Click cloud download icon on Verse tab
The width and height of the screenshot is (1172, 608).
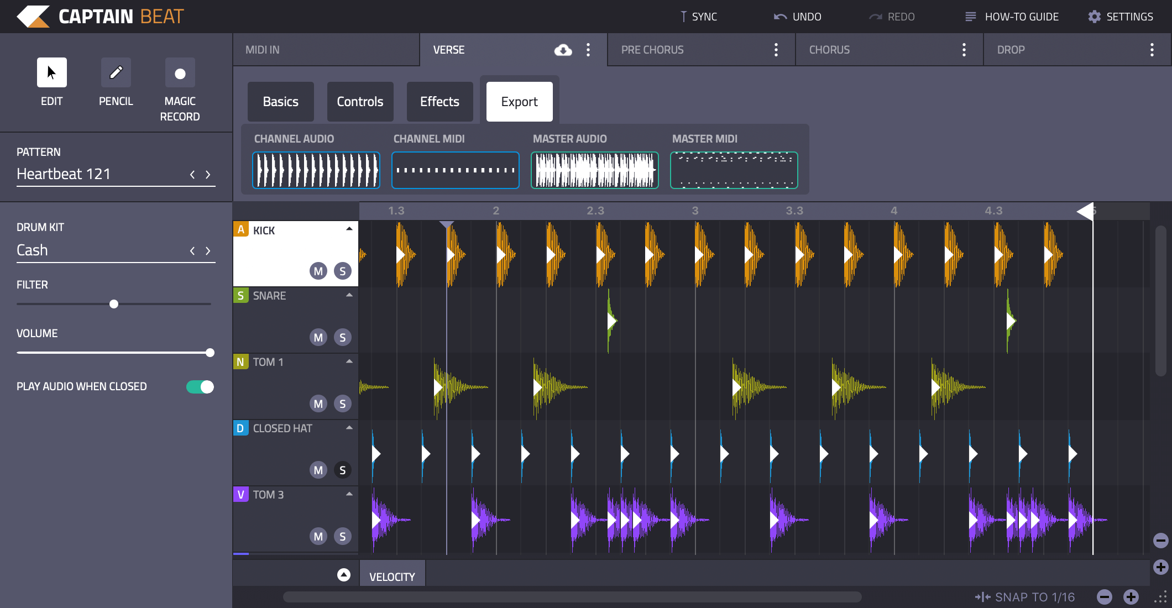[563, 50]
